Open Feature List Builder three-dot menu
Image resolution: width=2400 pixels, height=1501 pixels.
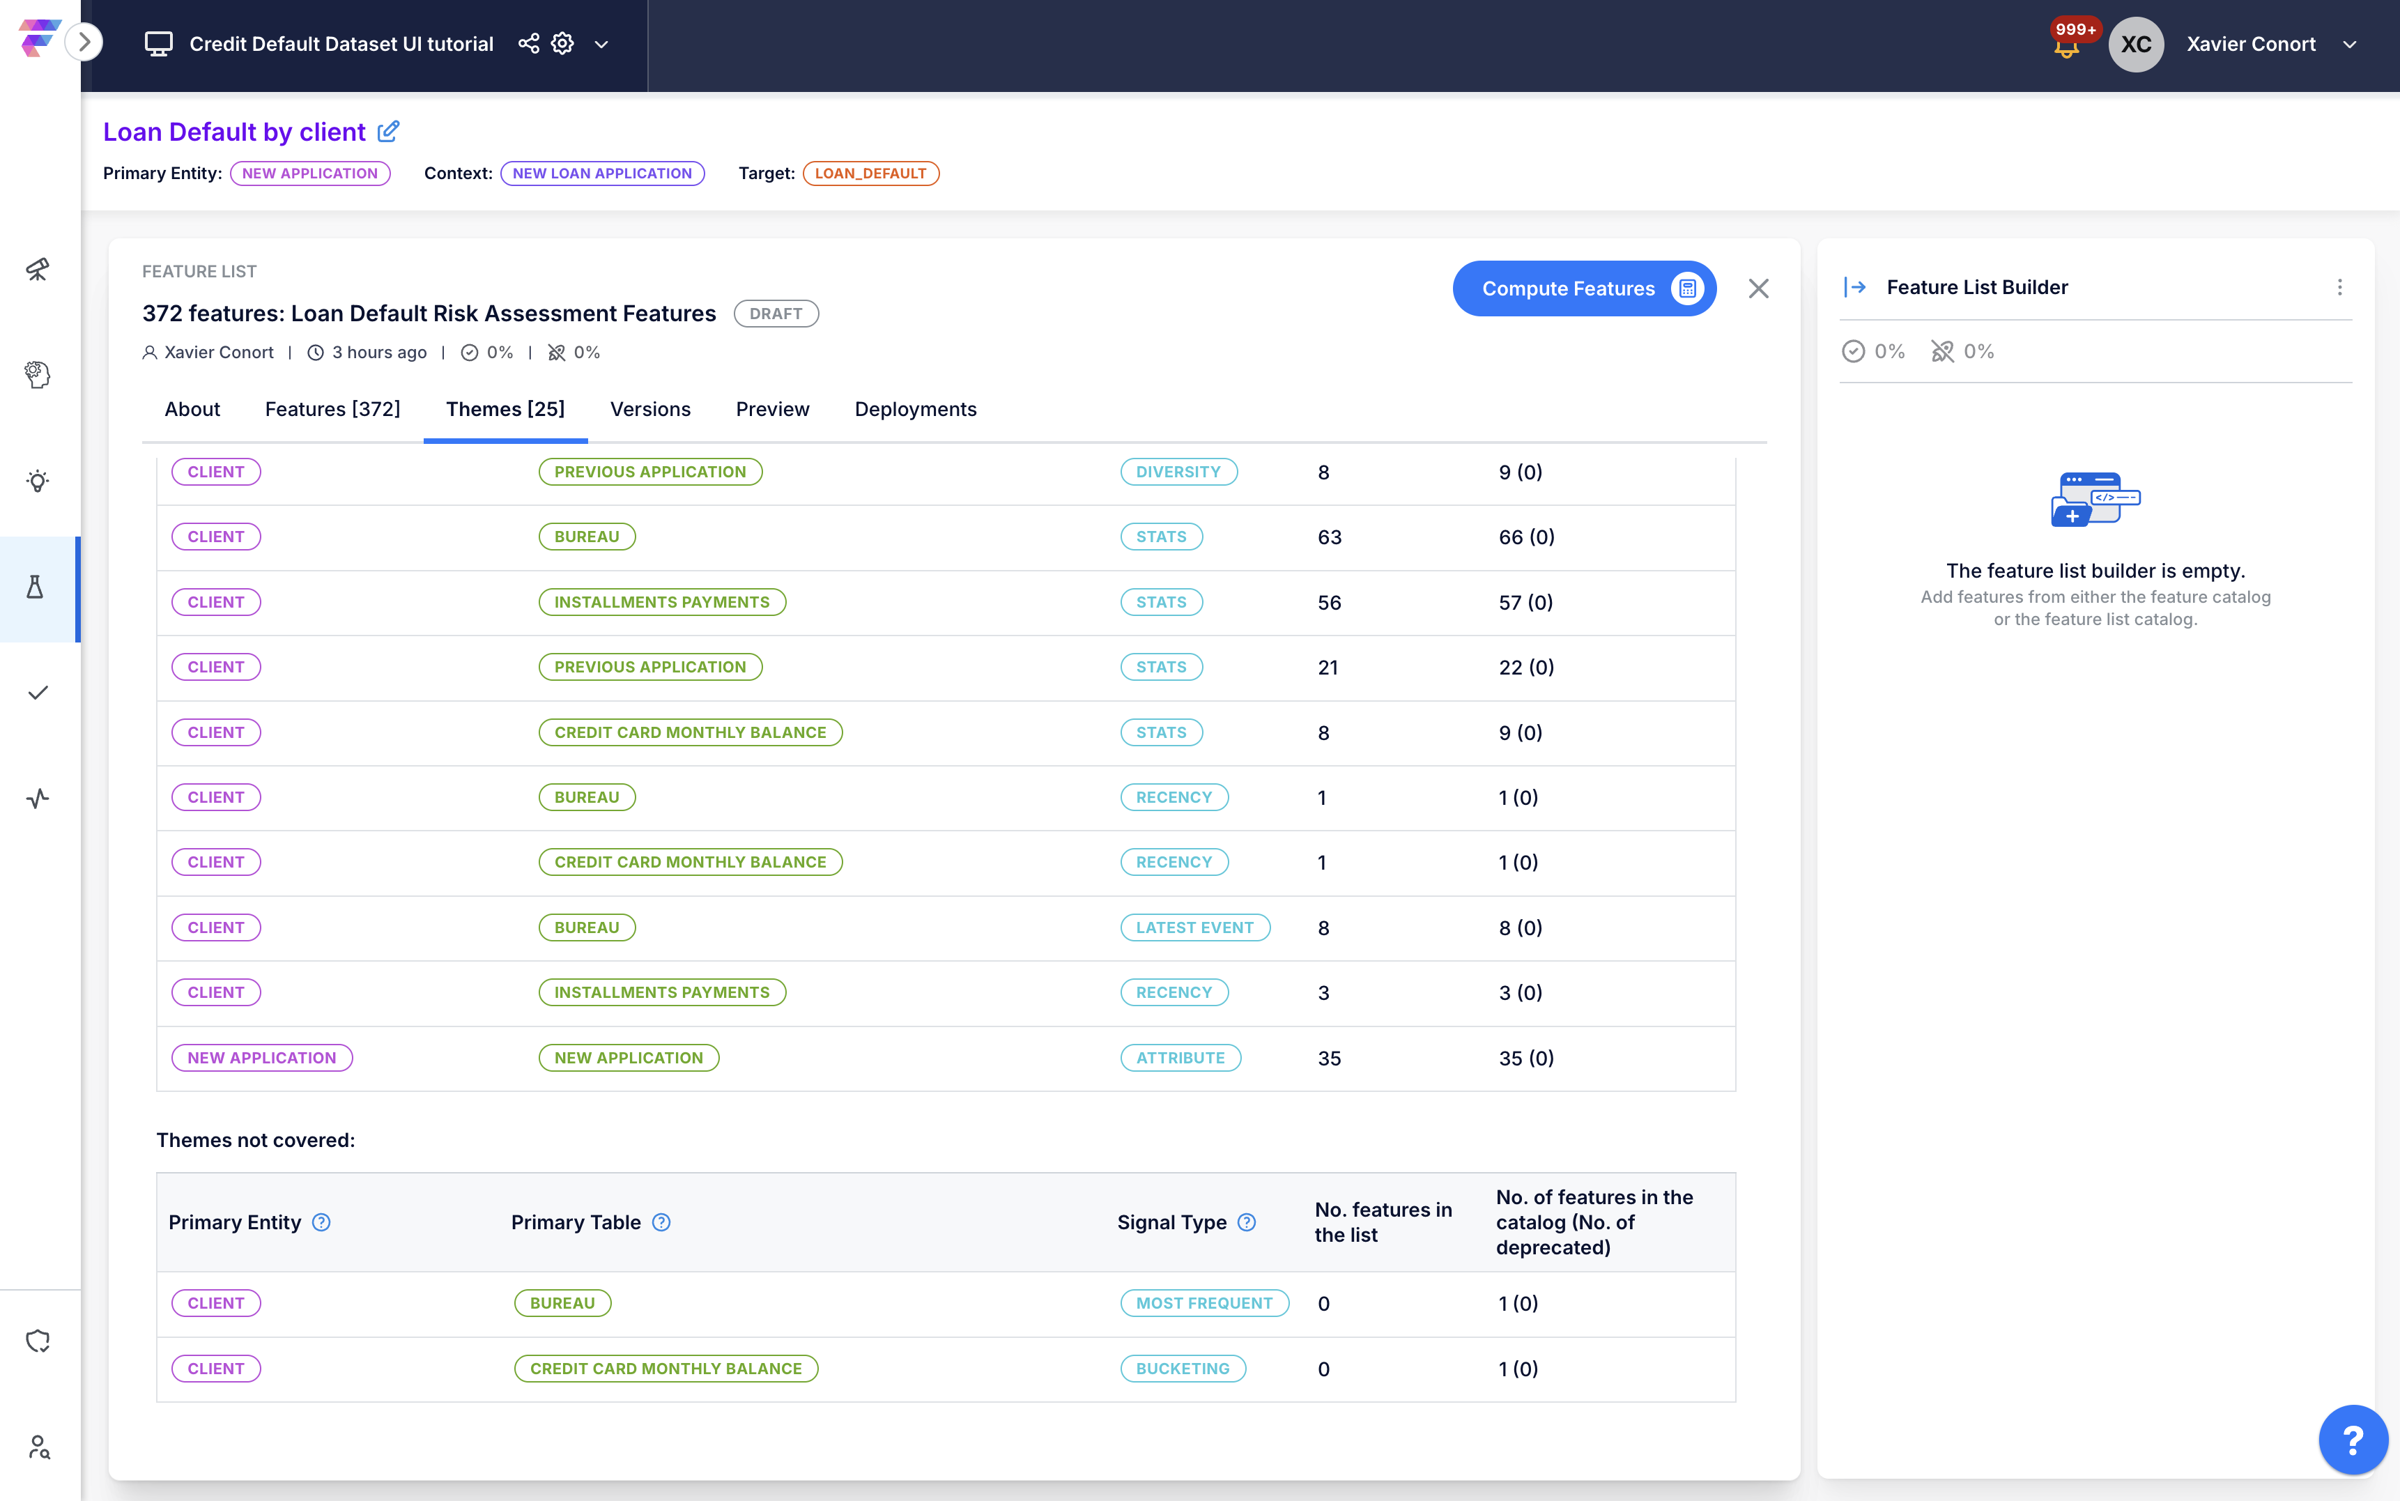(x=2339, y=287)
